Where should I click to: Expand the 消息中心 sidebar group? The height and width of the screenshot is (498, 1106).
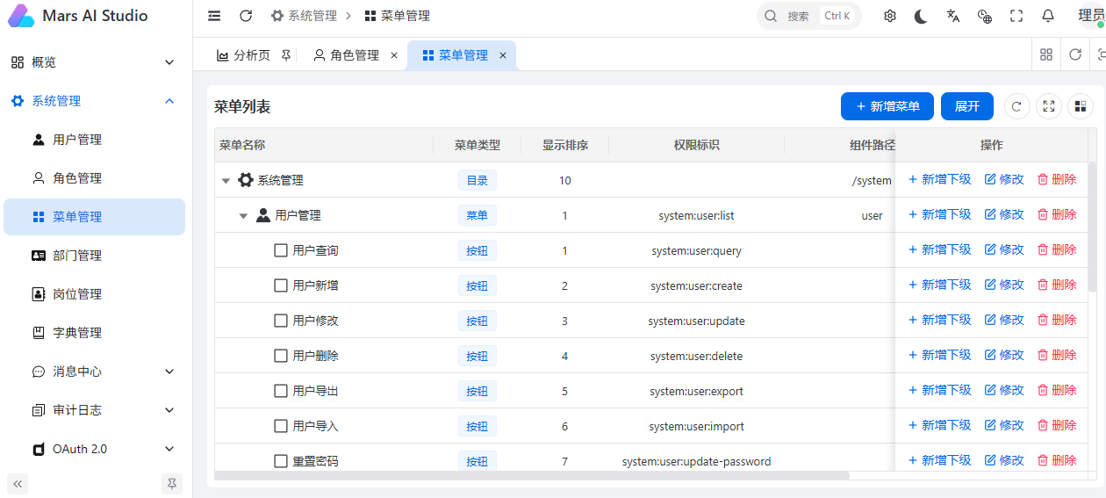tap(97, 372)
